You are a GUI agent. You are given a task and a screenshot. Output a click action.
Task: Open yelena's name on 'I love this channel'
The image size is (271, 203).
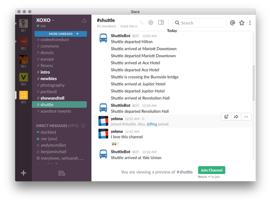pyautogui.click(x=117, y=132)
